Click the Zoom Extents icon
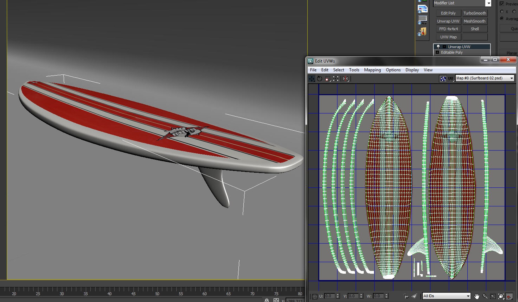This screenshot has height=302, width=518. pyautogui.click(x=501, y=296)
